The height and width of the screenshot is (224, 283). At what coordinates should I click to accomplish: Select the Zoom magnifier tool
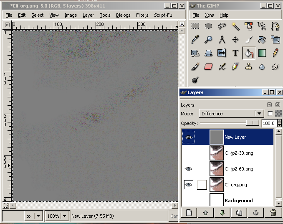coord(209,40)
